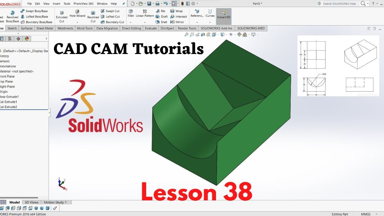Click the Zoom to Fit icon
384x216 pixels.
186,34
